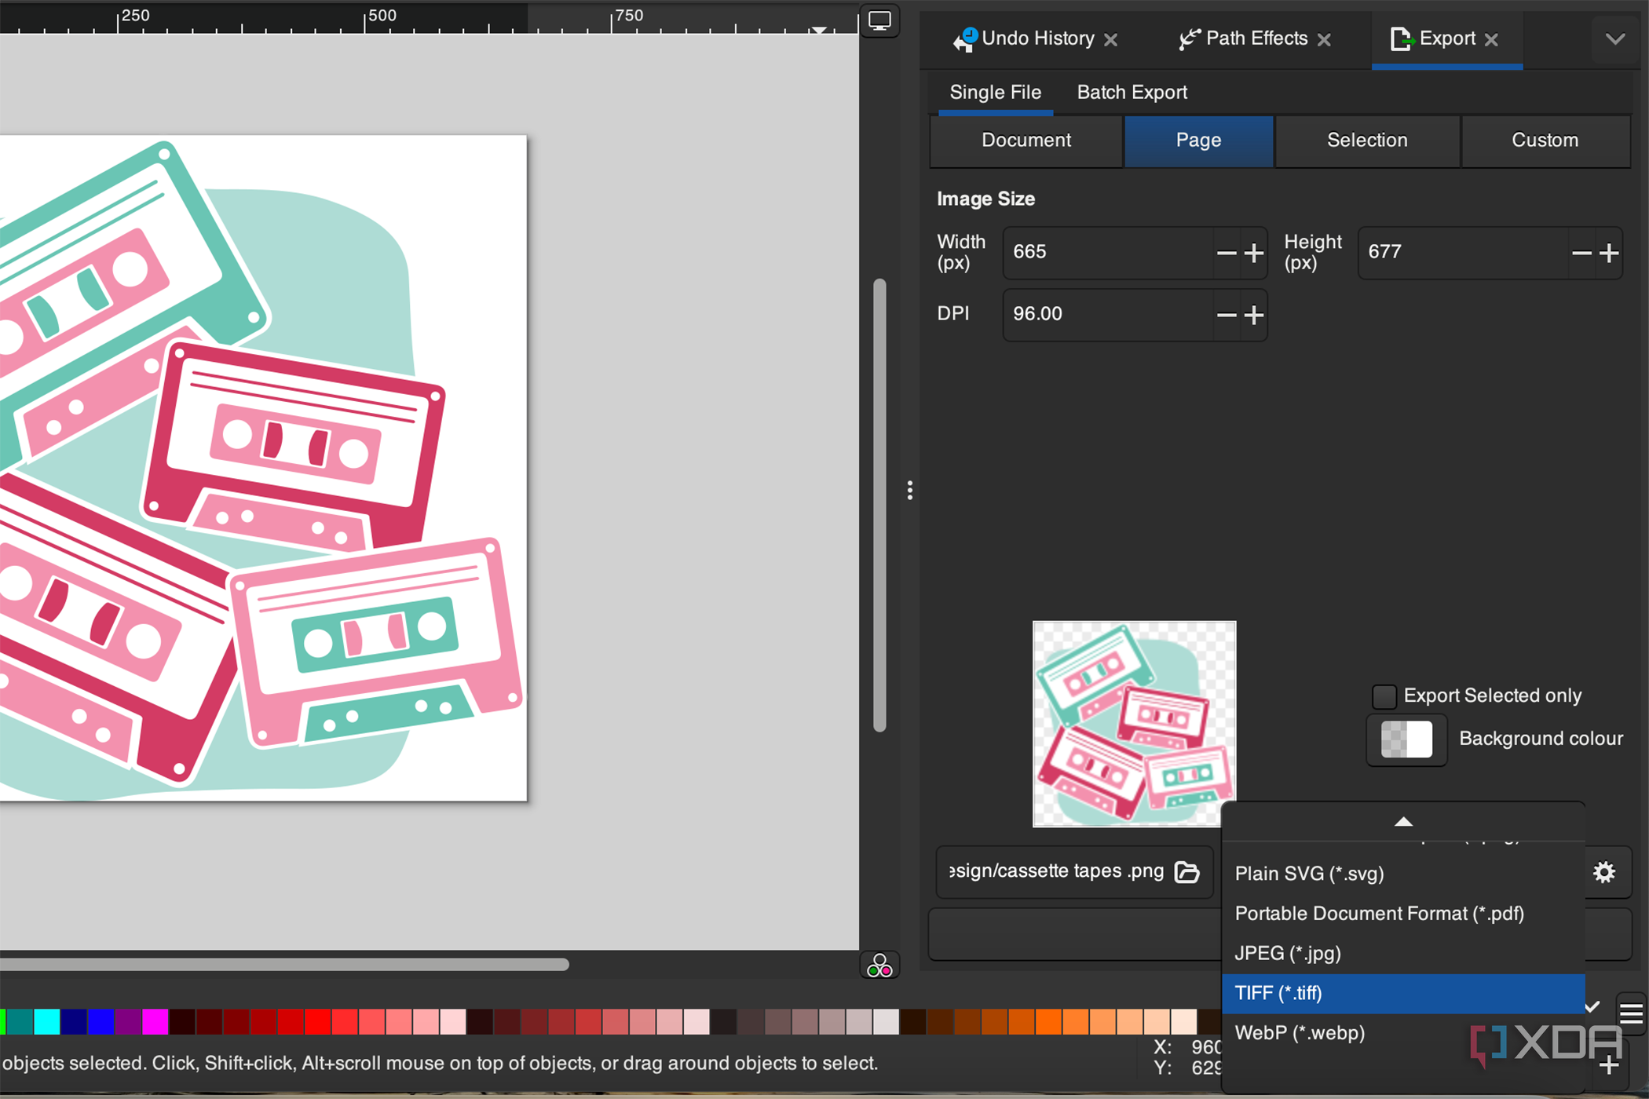Open the file browser folder icon
The image size is (1649, 1099).
(1187, 871)
